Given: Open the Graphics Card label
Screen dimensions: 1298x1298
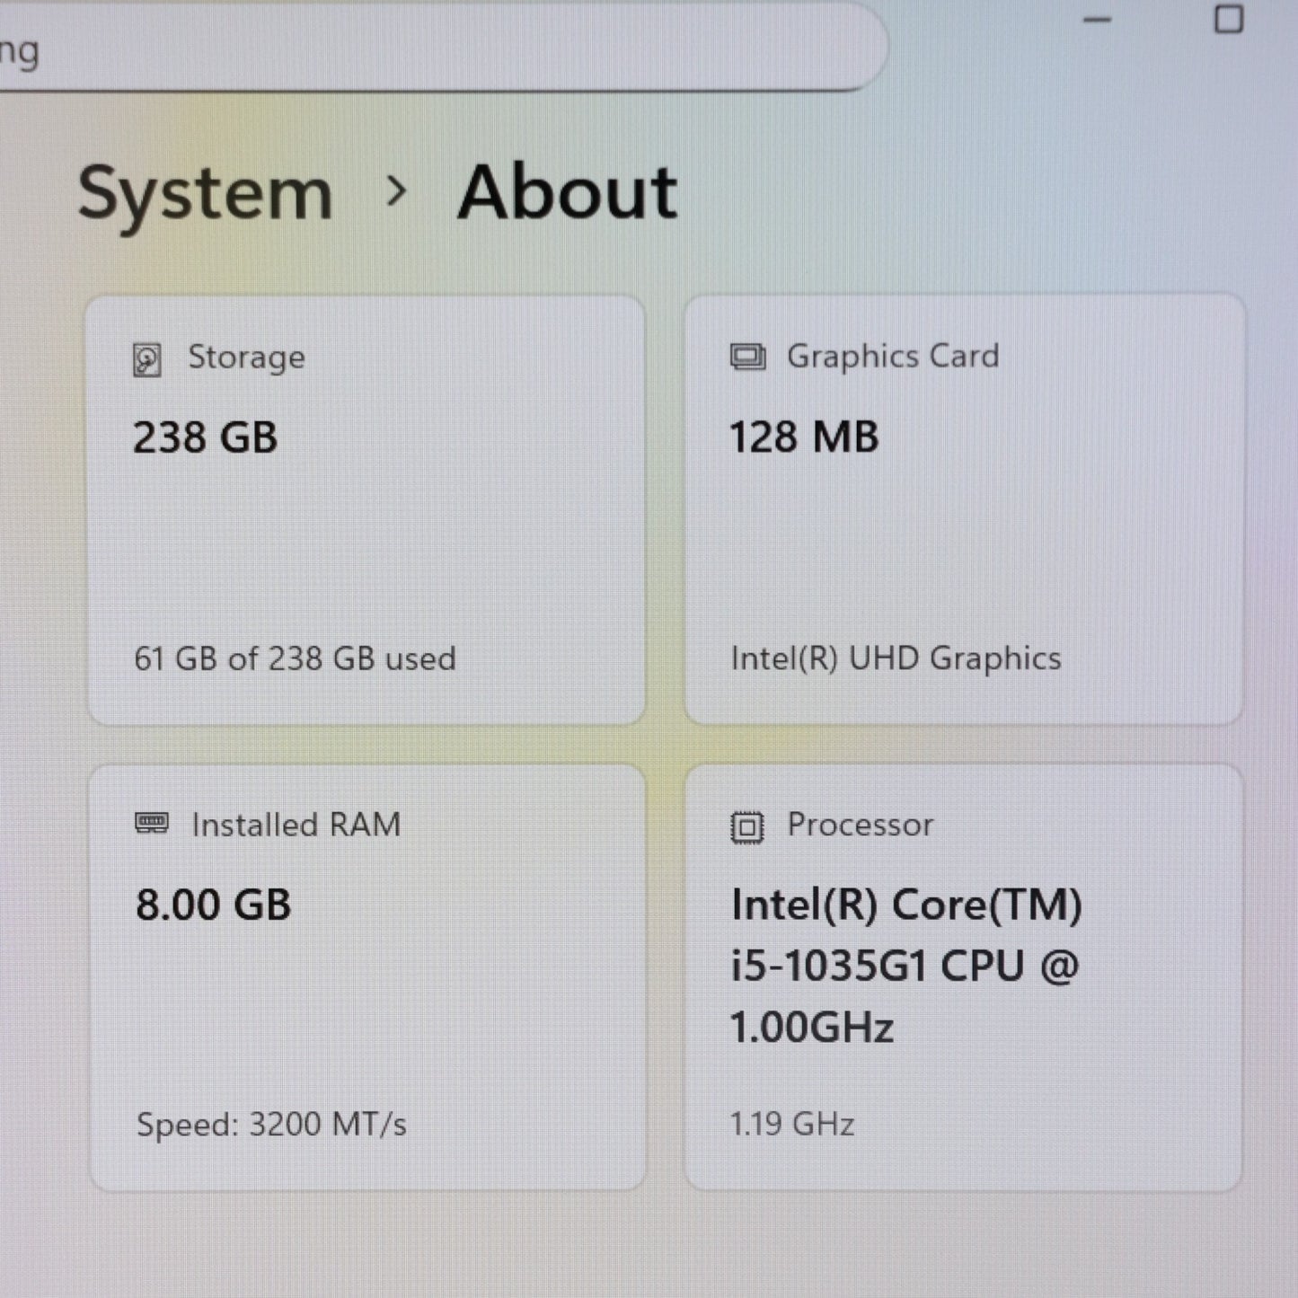Looking at the screenshot, I should point(892,357).
